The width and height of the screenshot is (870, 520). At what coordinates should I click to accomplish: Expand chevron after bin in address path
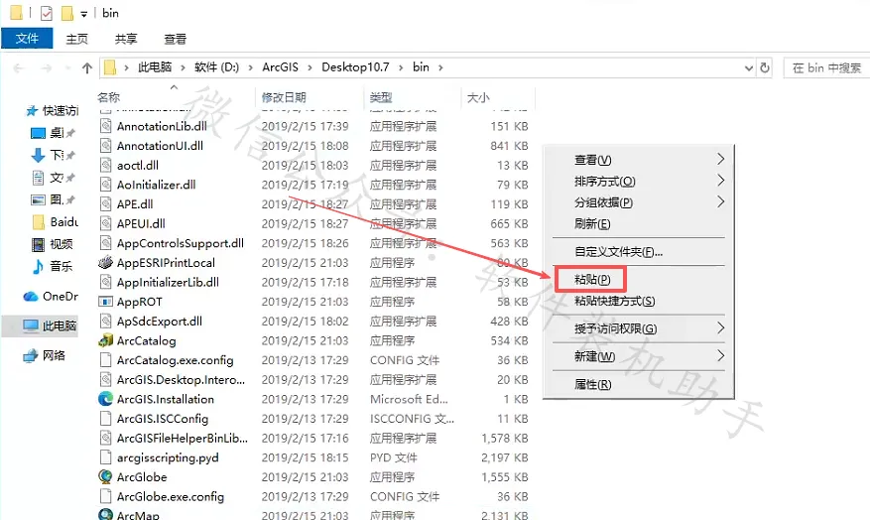point(441,67)
